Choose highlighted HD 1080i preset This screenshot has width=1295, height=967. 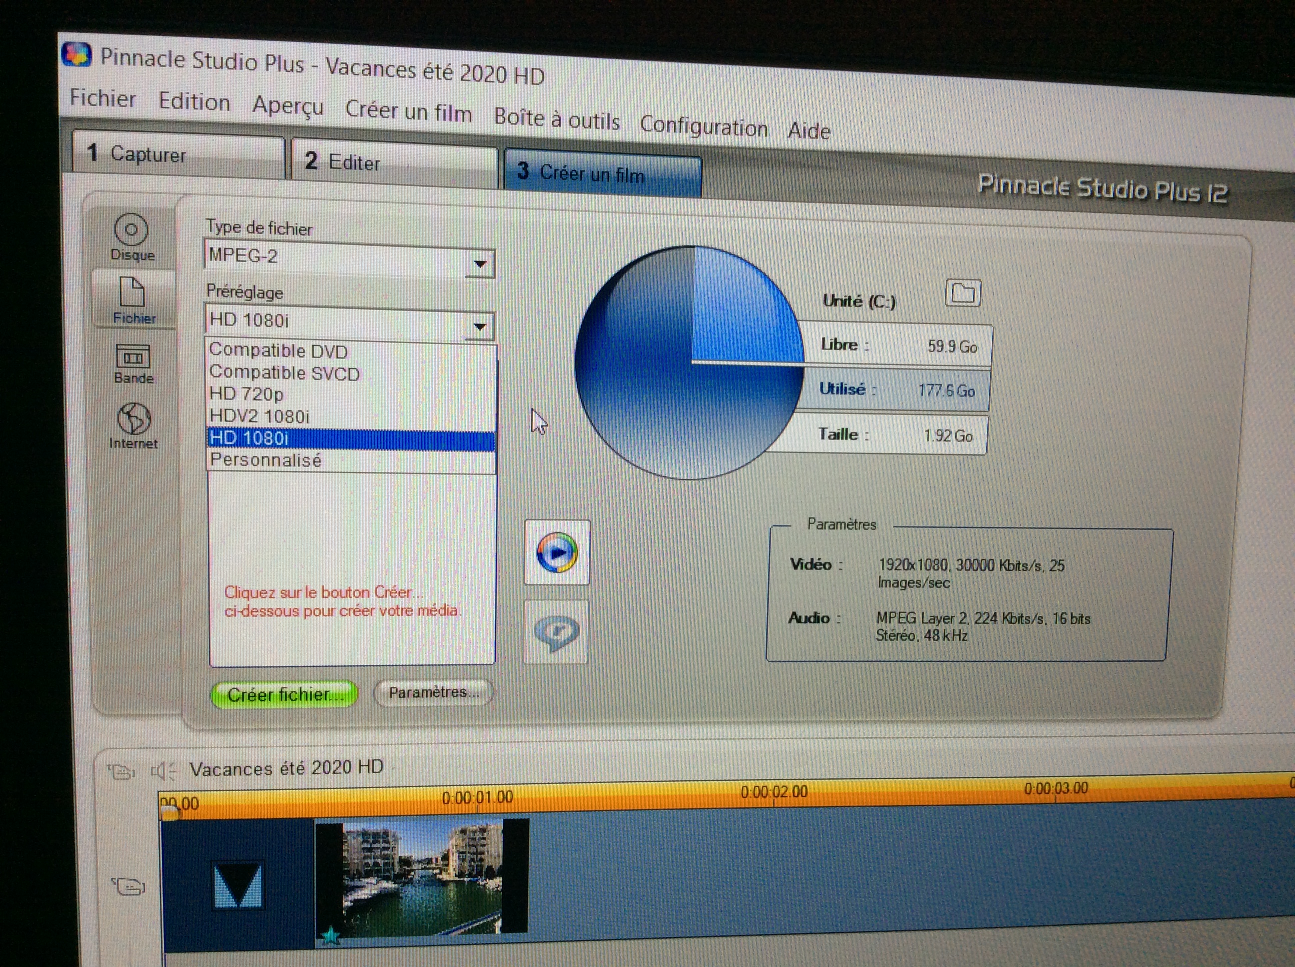(351, 439)
